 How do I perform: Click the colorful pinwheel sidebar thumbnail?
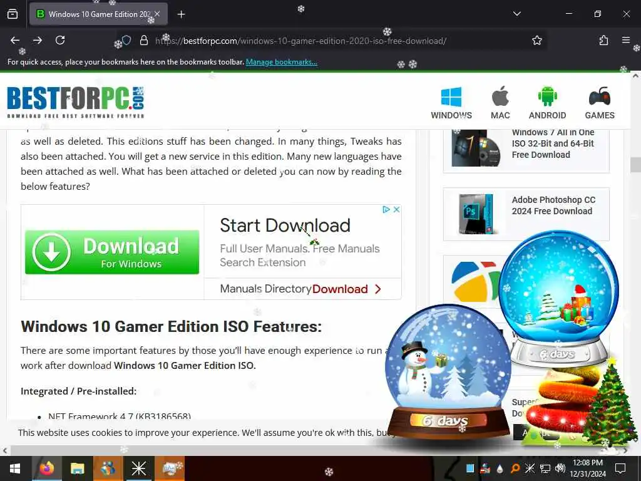(x=474, y=281)
